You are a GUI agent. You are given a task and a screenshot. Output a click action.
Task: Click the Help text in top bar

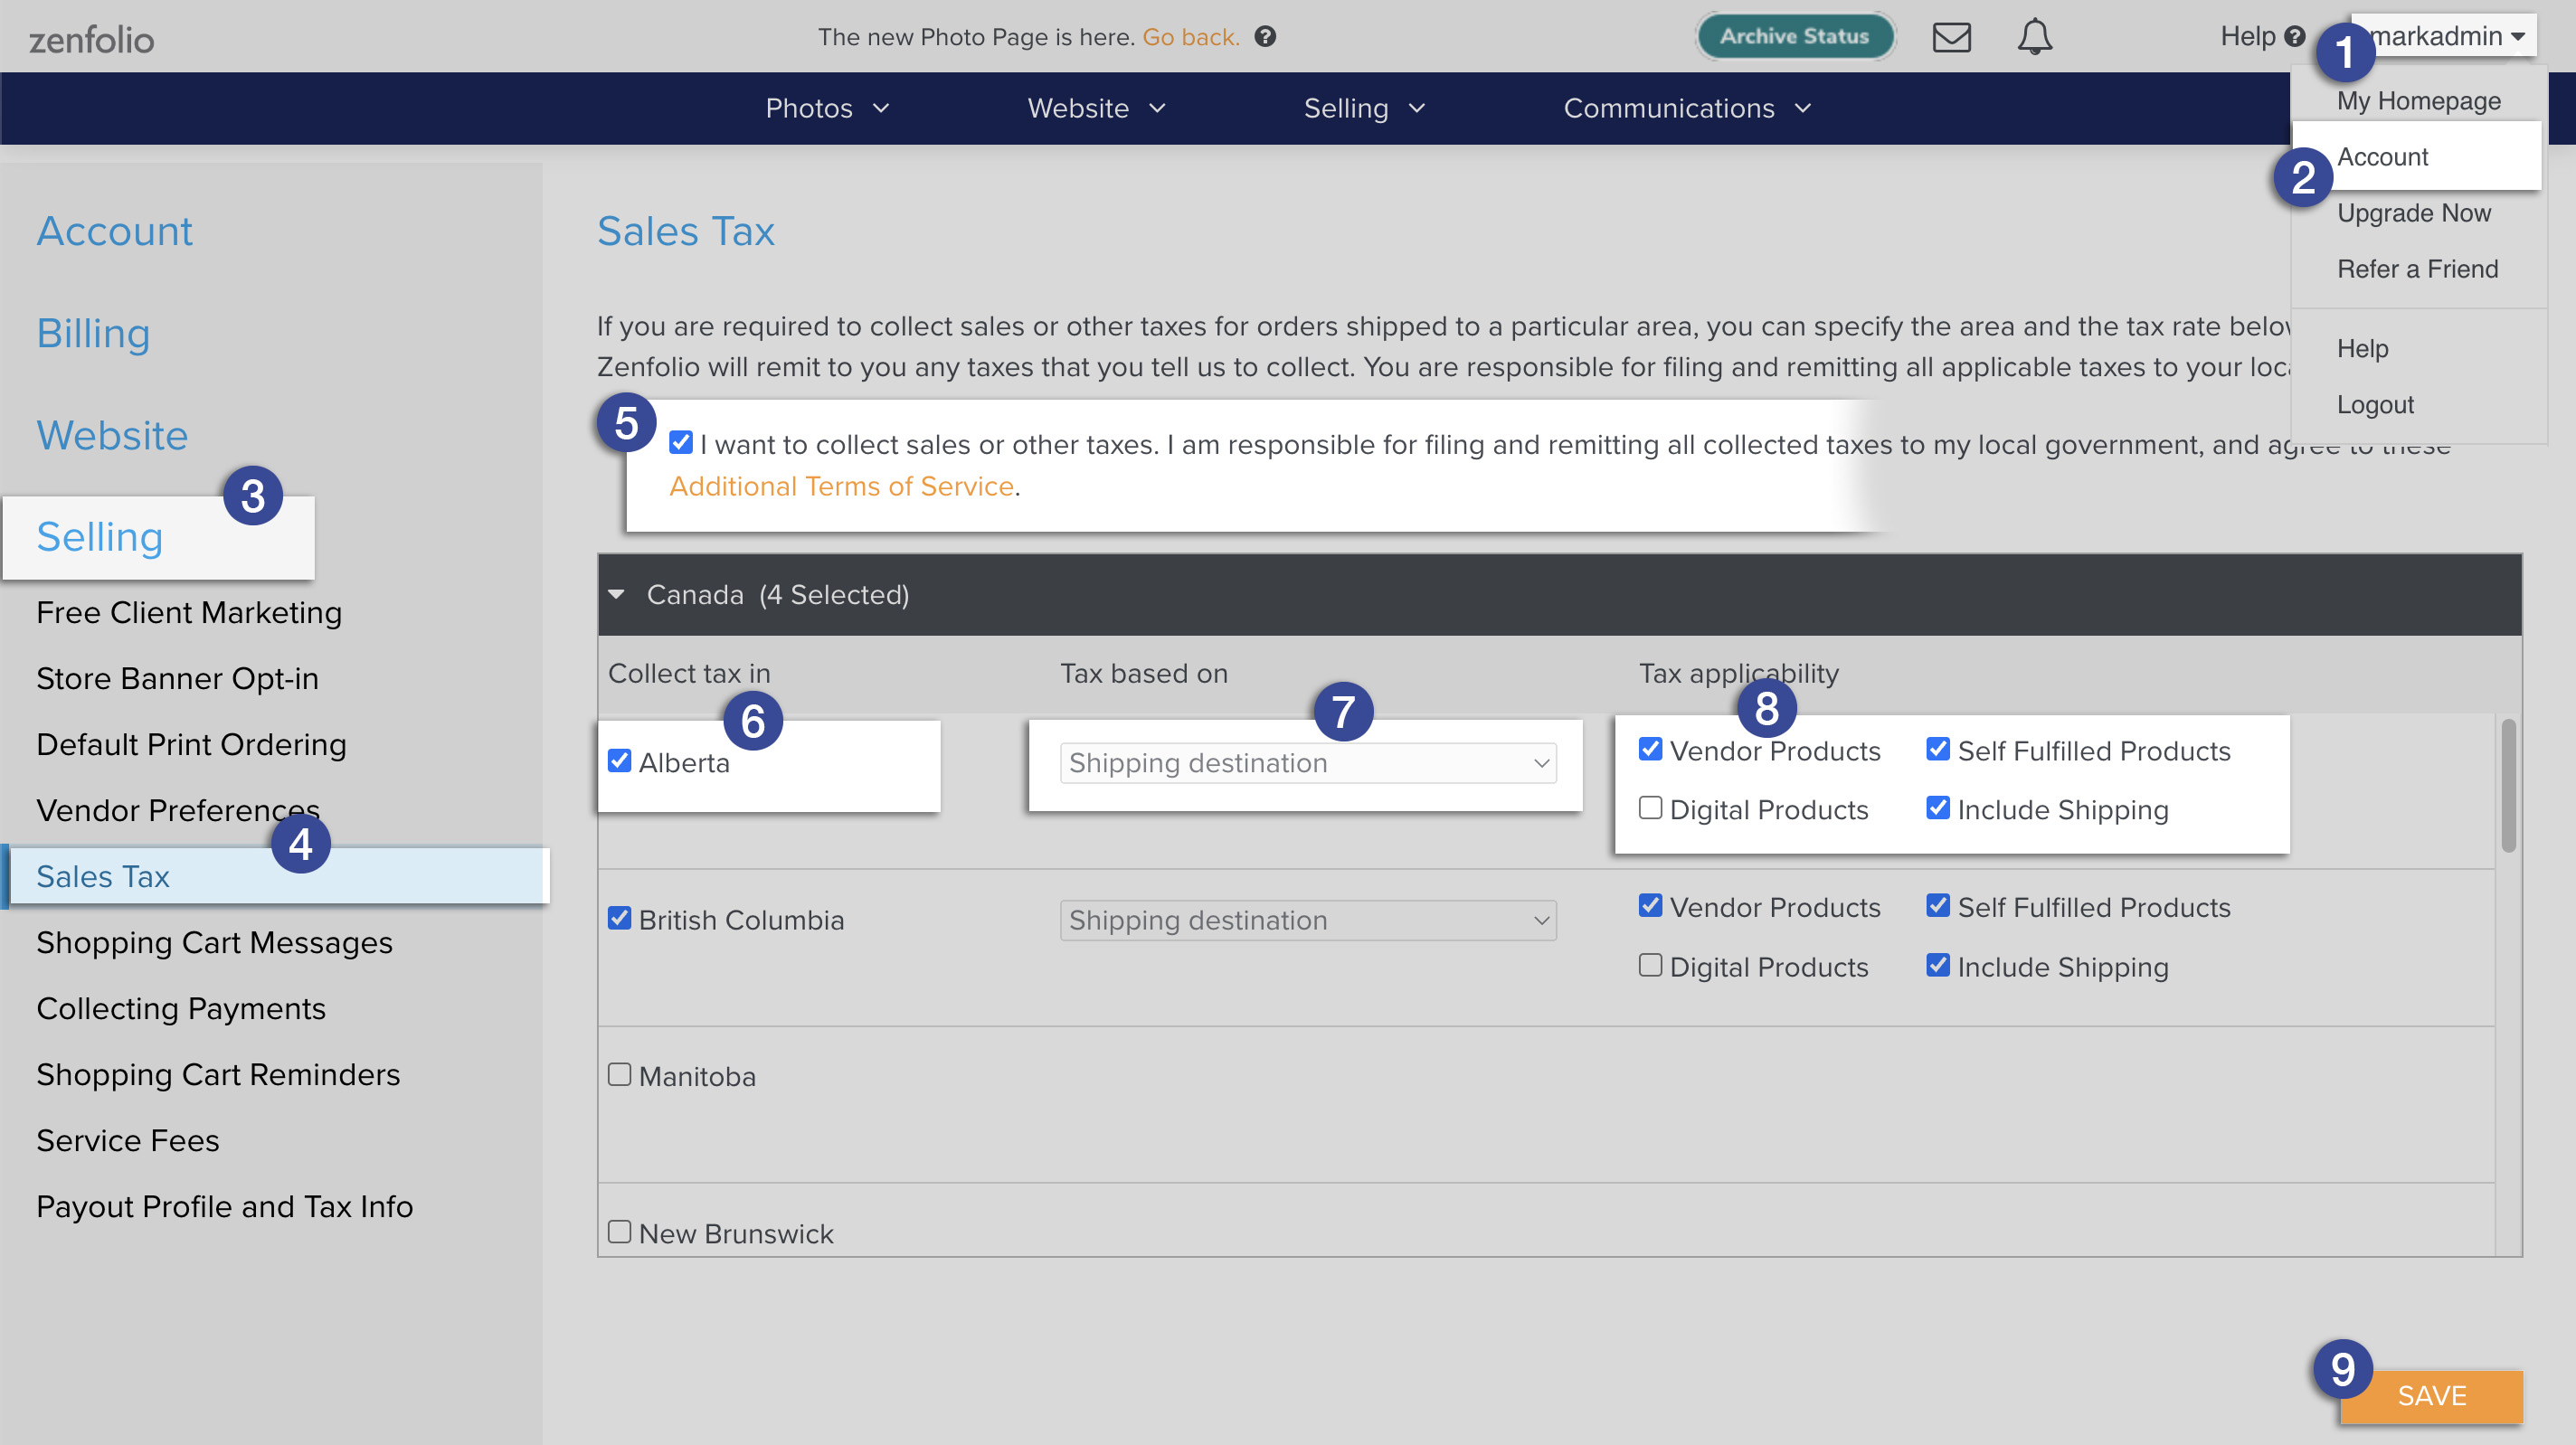[2247, 37]
